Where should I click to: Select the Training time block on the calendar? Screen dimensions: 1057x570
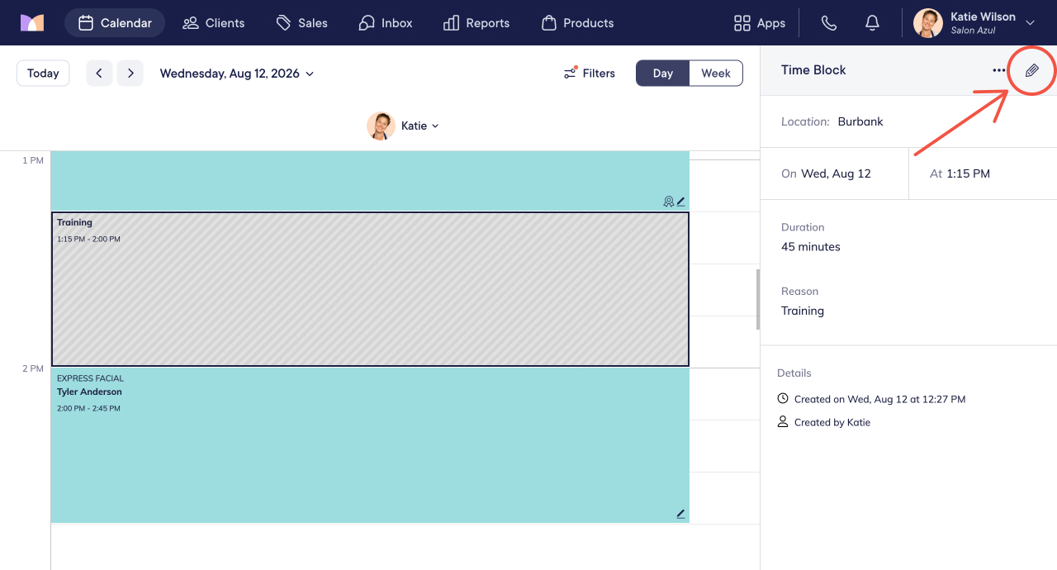pyautogui.click(x=370, y=289)
